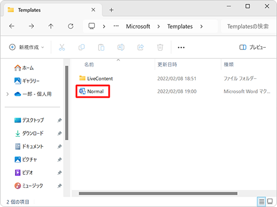Open the toolbar's three-dot more options
277x207 pixels.
(x=181, y=48)
